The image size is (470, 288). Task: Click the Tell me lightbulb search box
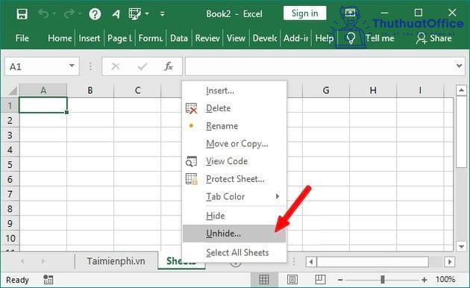pos(370,38)
